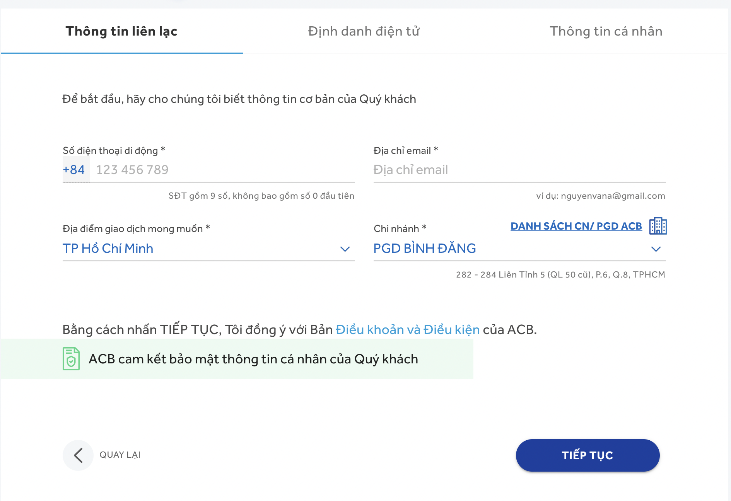Click the back arrow circle icon
Viewport: 731px width, 501px height.
click(x=78, y=455)
